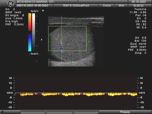
Task: Select the Doppler sample volume gate marker
Action: (x=61, y=47)
